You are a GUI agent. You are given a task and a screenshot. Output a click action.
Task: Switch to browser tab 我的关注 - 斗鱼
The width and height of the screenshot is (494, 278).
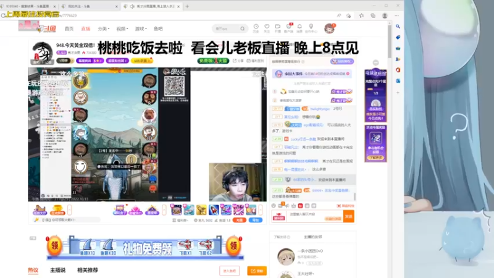89,6
